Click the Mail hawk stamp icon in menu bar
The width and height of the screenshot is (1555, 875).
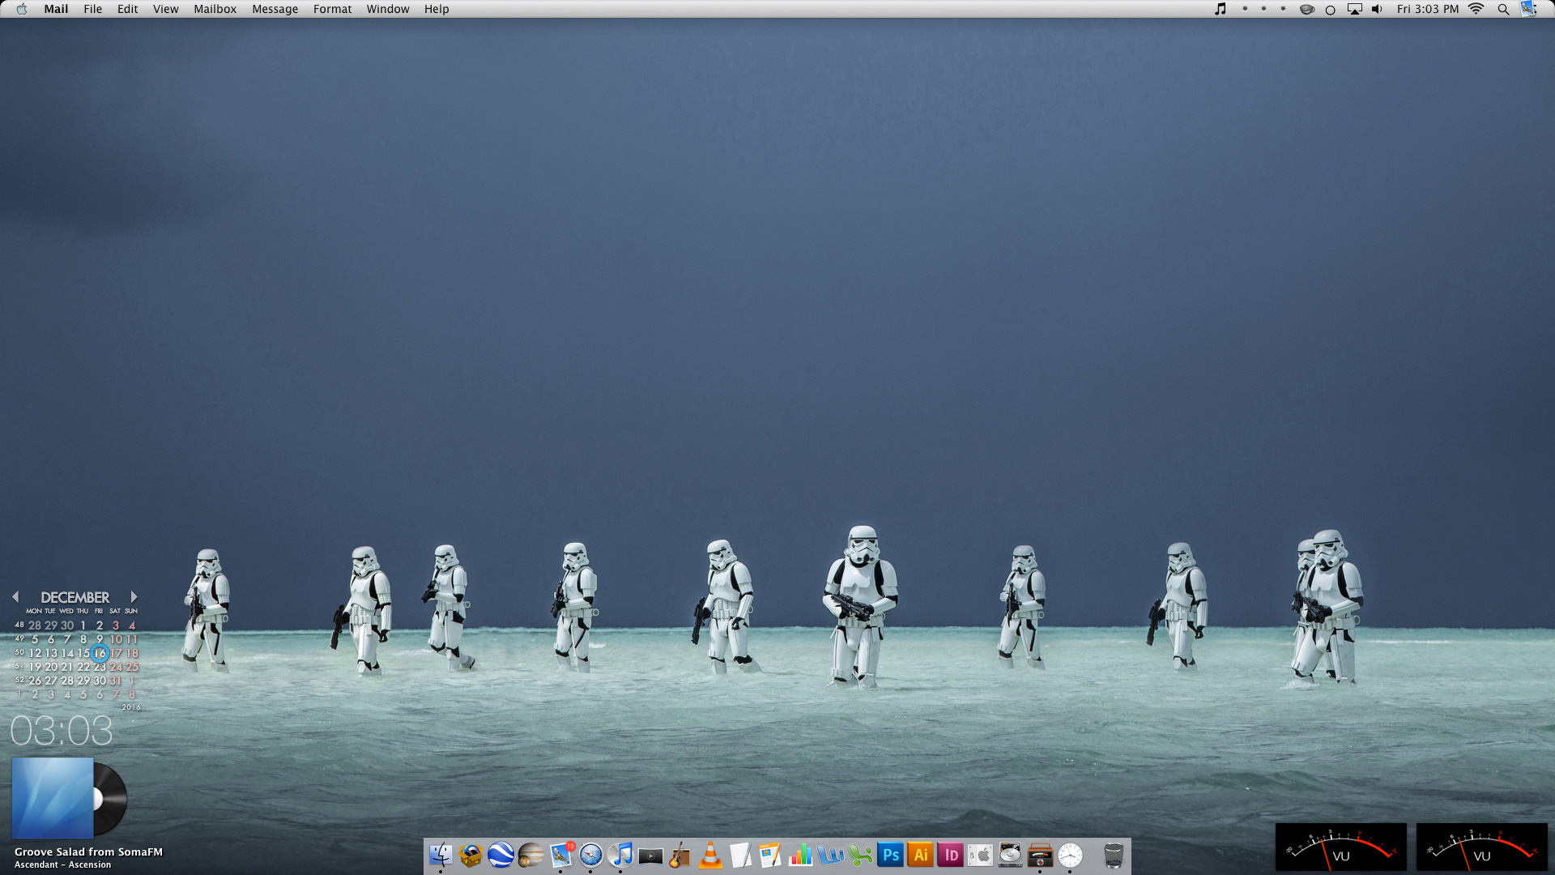coord(1528,9)
